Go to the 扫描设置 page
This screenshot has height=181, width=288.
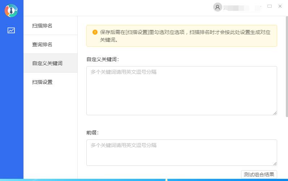click(42, 82)
